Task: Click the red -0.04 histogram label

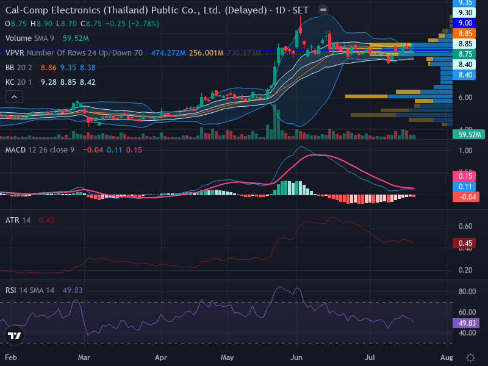Action: [x=466, y=196]
